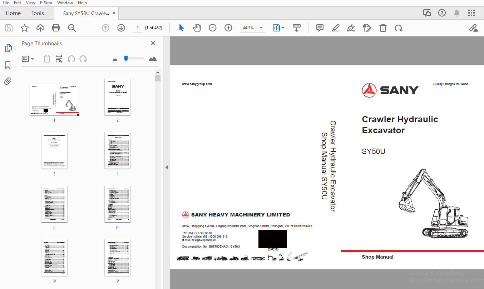The height and width of the screenshot is (289, 484).
Task: Enlarge thumbnails with large mountain icon
Action: [153, 59]
